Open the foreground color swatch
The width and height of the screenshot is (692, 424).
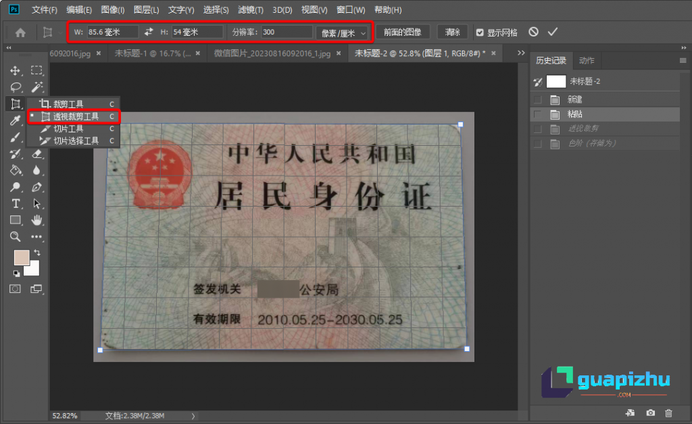(x=22, y=257)
